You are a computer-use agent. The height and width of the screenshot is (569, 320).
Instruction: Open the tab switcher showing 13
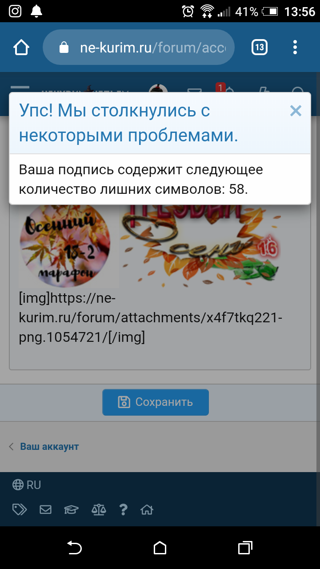tap(260, 47)
